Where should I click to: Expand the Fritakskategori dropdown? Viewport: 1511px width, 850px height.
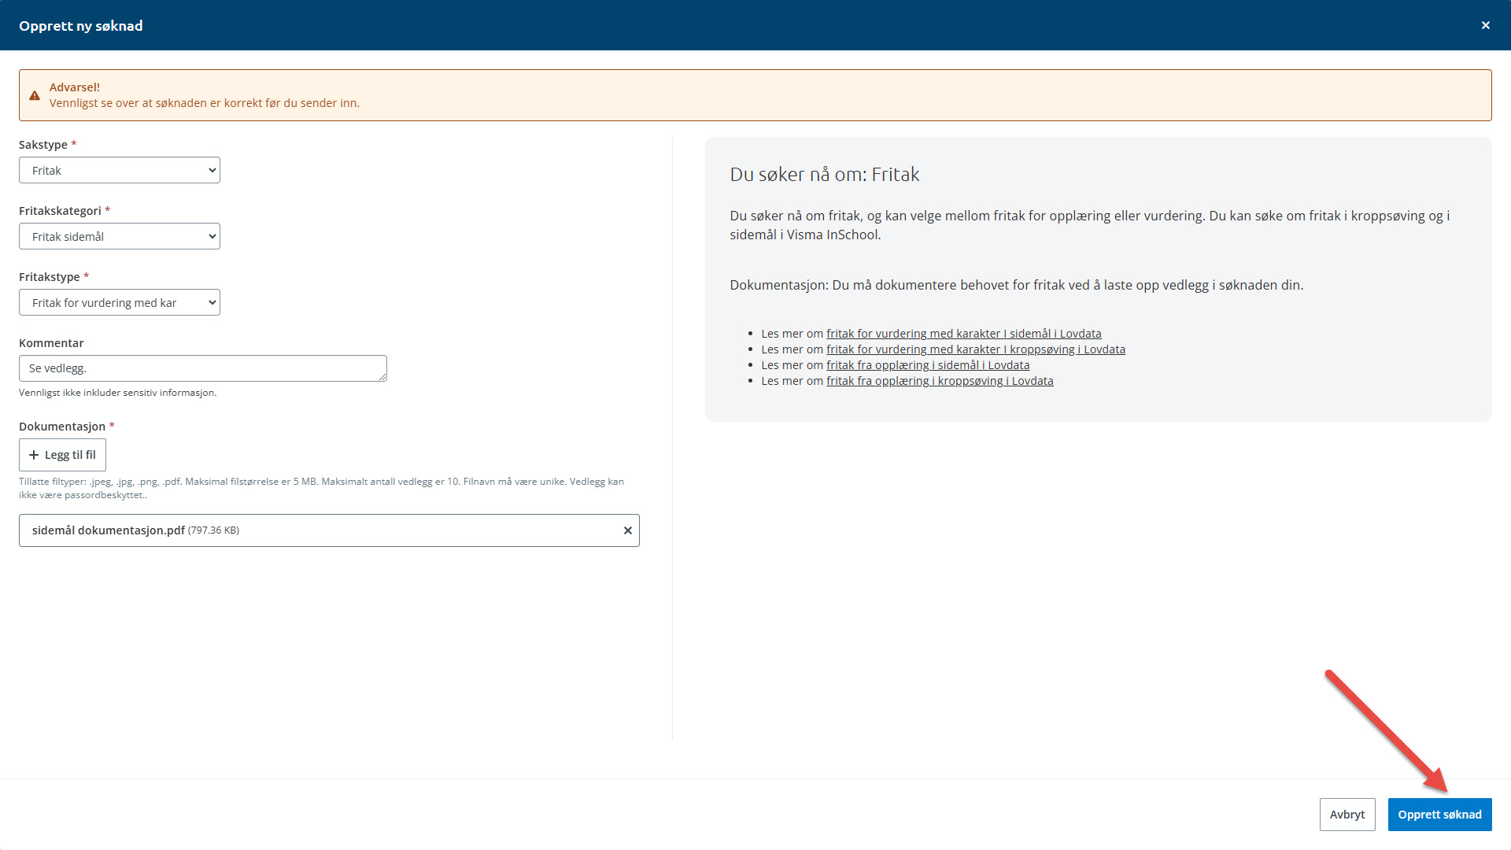pos(120,236)
